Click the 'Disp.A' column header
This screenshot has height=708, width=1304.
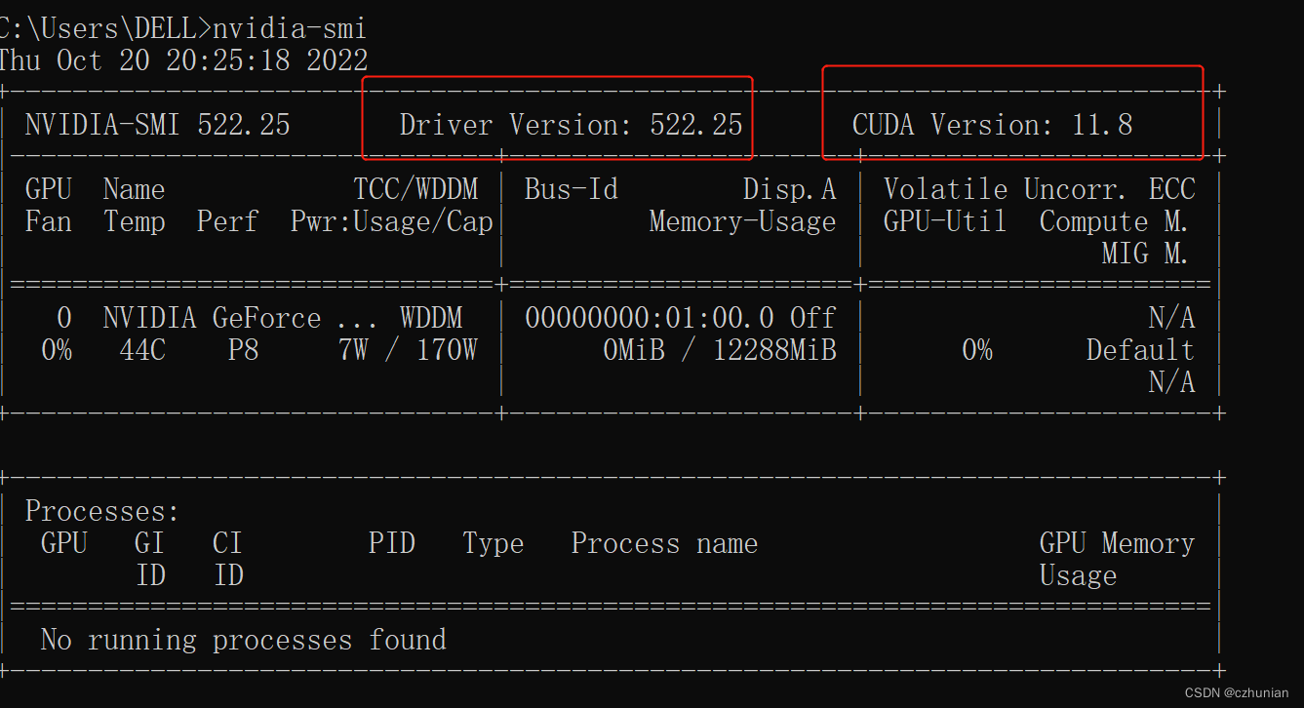(x=789, y=189)
